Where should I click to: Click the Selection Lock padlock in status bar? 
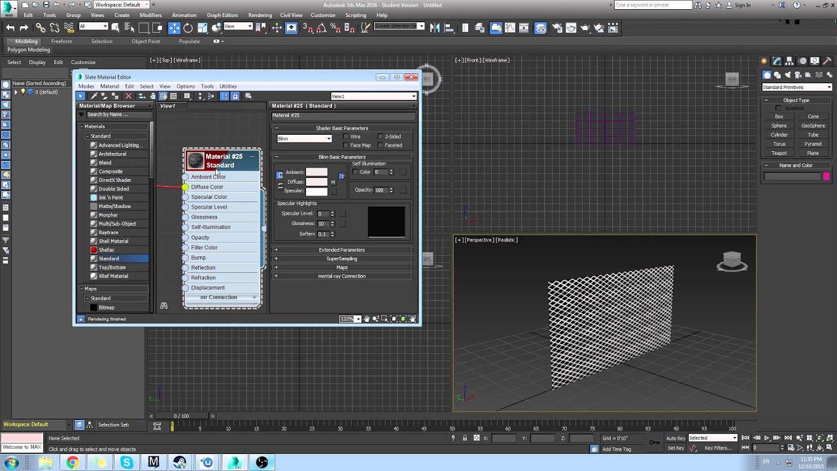465,438
